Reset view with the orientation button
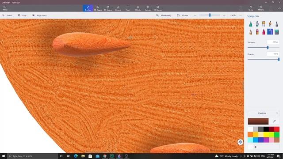 (x=240, y=142)
